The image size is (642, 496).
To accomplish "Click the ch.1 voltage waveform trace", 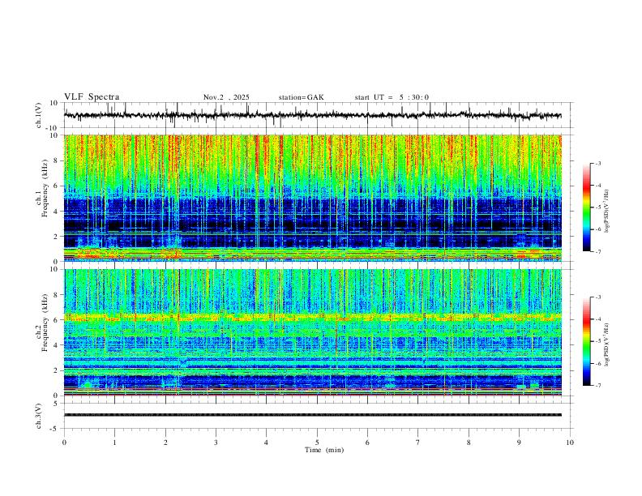I will pyautogui.click(x=312, y=115).
